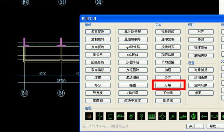The width and height of the screenshot is (224, 132).
Task: Click the 改块中文本 button
Action: coord(133,101)
